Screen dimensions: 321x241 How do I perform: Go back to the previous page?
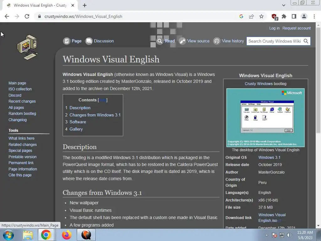pyautogui.click(x=7, y=16)
